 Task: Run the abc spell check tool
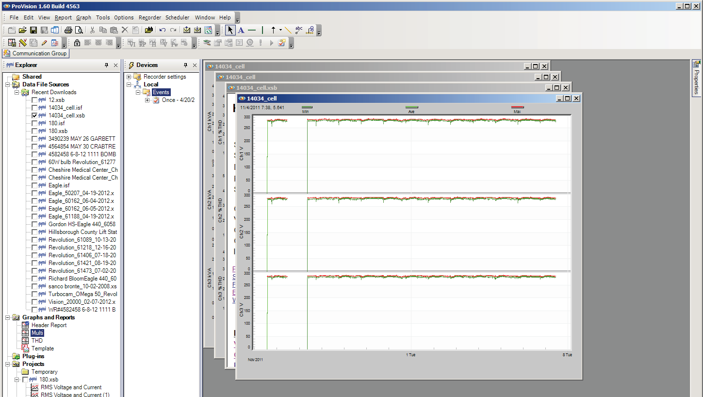[298, 30]
